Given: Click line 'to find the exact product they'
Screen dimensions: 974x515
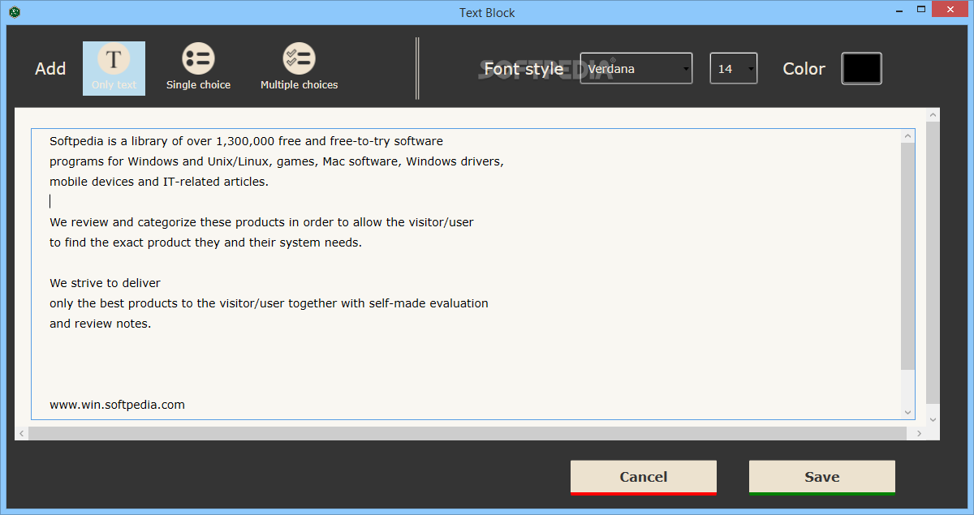Looking at the screenshot, I should click(205, 242).
